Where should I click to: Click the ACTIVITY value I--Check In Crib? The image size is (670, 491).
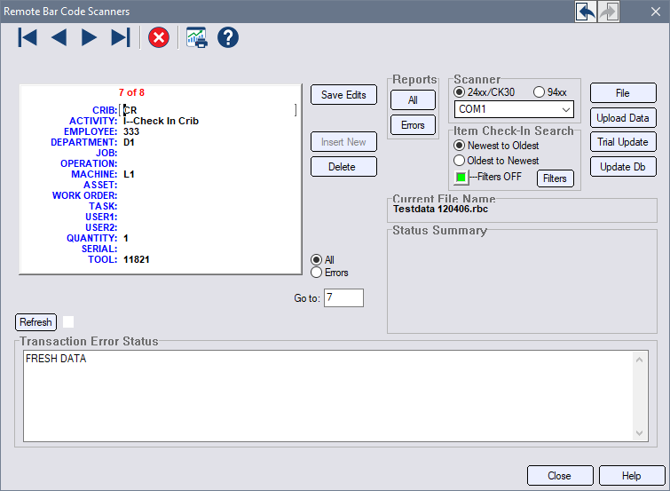click(x=162, y=121)
